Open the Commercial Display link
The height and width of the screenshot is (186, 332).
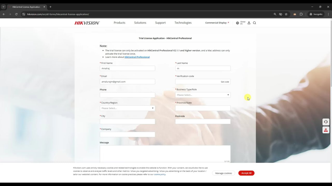pos(217,23)
